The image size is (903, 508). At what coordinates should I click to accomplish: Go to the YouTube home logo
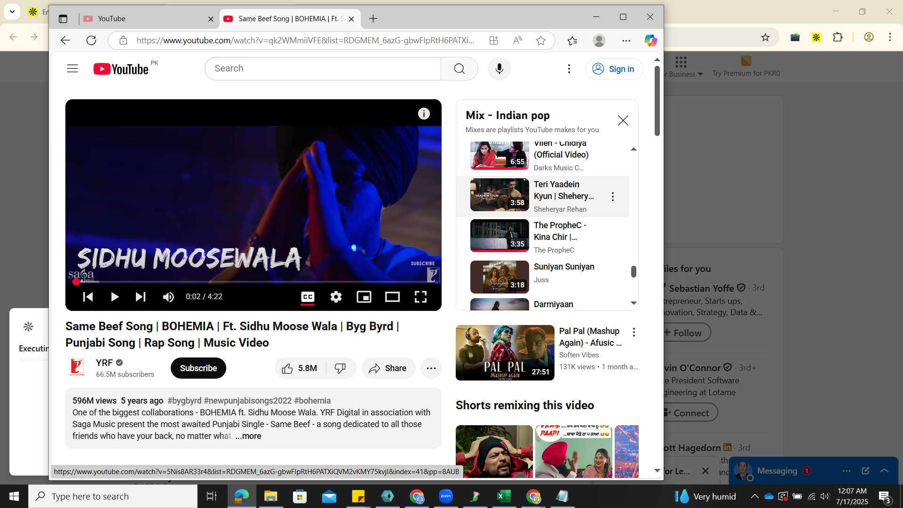pyautogui.click(x=121, y=69)
